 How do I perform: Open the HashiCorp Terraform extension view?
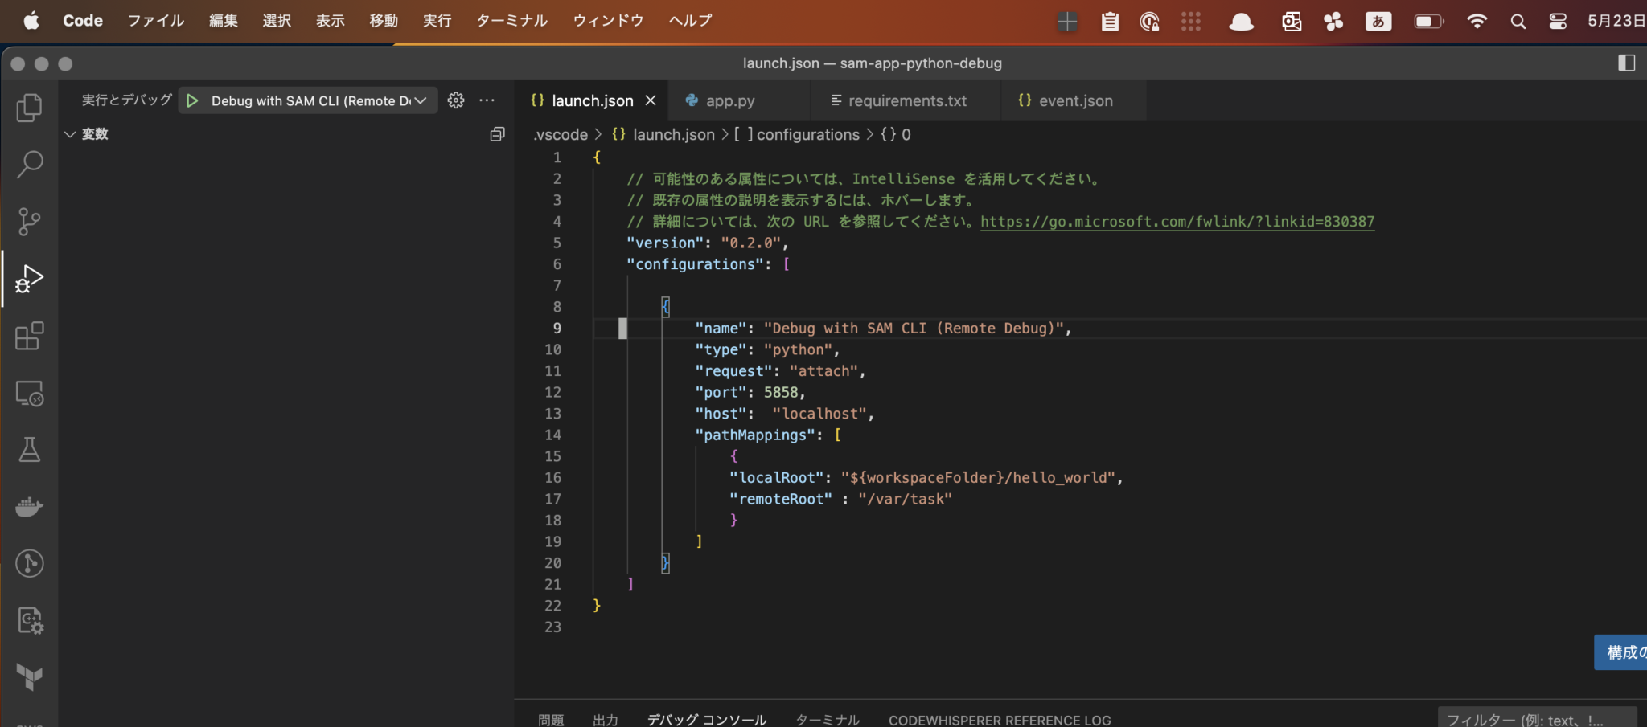(x=29, y=676)
